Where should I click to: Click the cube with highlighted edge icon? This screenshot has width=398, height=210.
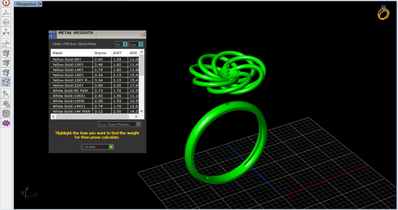click(6, 63)
